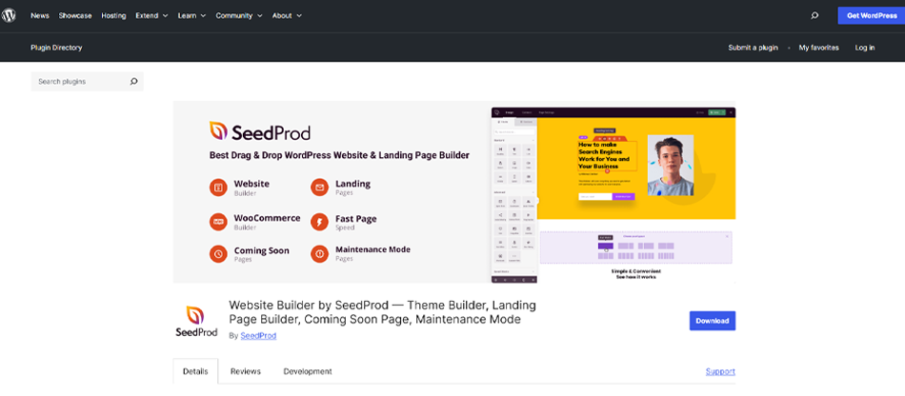Screen dimensions: 905x396
Task: Open Submit a plugin link
Action: (753, 48)
